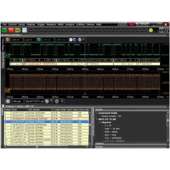Click the yellow trigger indicator circle
The width and height of the screenshot is (170, 170).
point(151,30)
